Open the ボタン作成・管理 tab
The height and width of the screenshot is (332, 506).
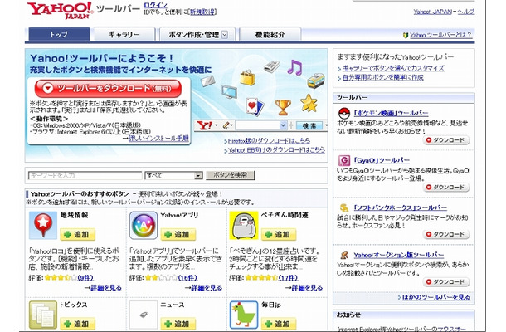pyautogui.click(x=197, y=34)
